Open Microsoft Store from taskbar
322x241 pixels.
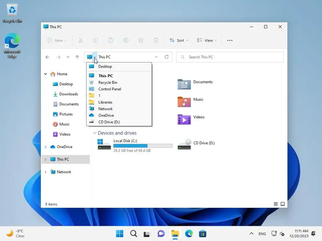click(203, 233)
